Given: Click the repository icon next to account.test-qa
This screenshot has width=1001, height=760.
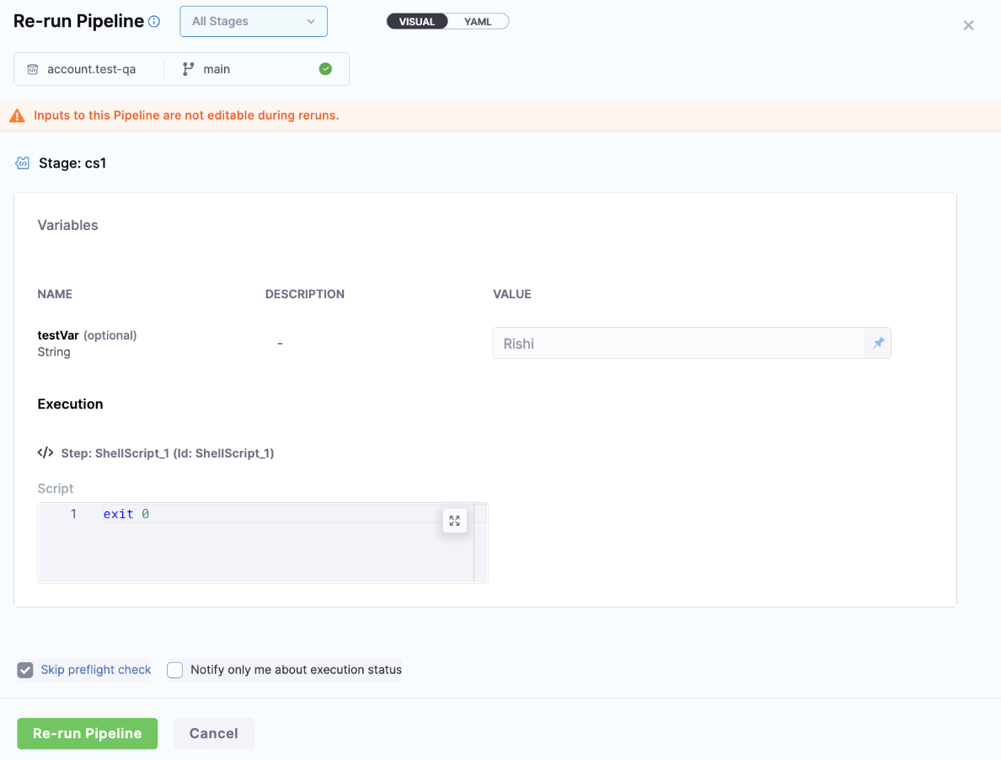Looking at the screenshot, I should 33,69.
